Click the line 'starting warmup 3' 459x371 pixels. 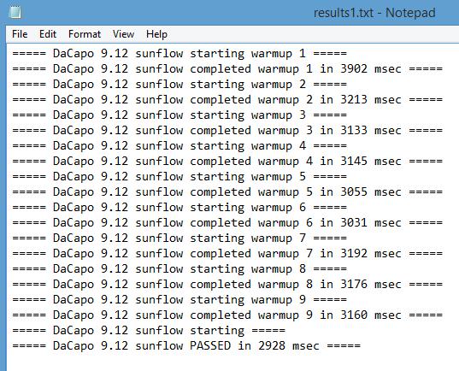click(x=179, y=115)
